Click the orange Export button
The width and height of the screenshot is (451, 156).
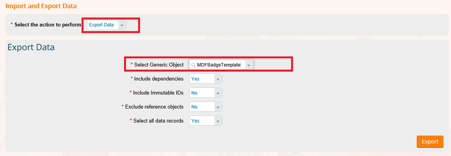pyautogui.click(x=430, y=142)
